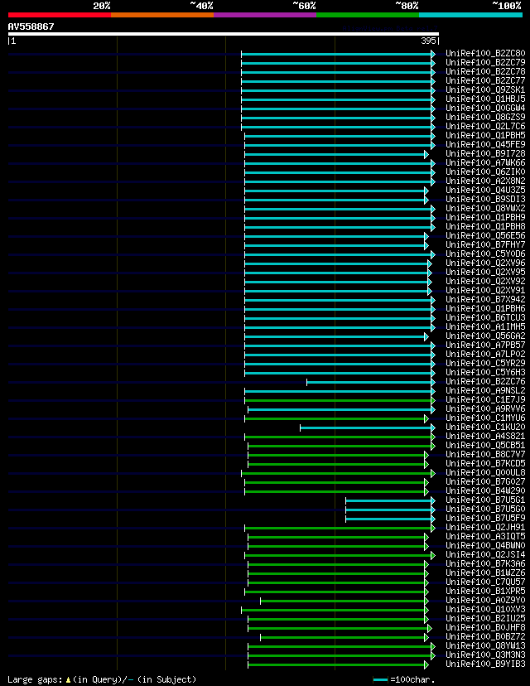The width and height of the screenshot is (530, 686).
Task: Click the white AV558867 query bar
Action: point(224,34)
